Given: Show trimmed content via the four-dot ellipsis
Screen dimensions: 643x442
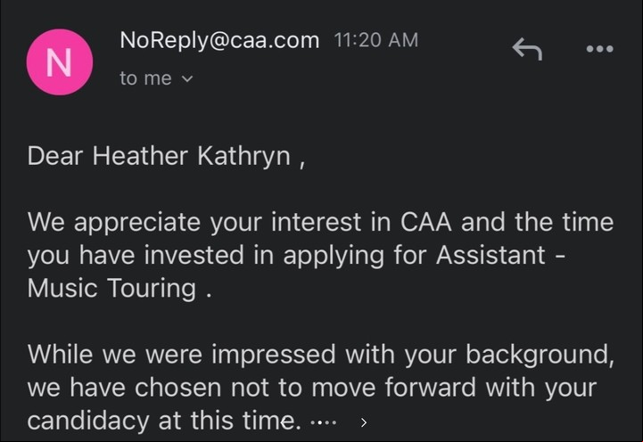Looking at the screenshot, I should (x=324, y=422).
